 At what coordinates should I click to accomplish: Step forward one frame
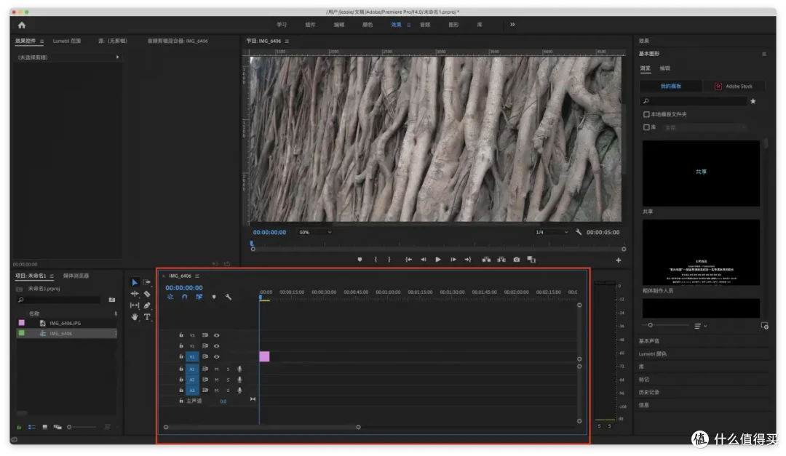(x=453, y=260)
